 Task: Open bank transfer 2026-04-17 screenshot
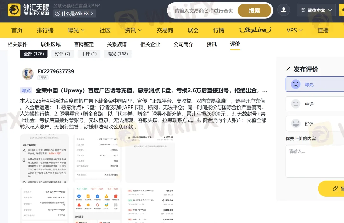[x=45, y=205]
